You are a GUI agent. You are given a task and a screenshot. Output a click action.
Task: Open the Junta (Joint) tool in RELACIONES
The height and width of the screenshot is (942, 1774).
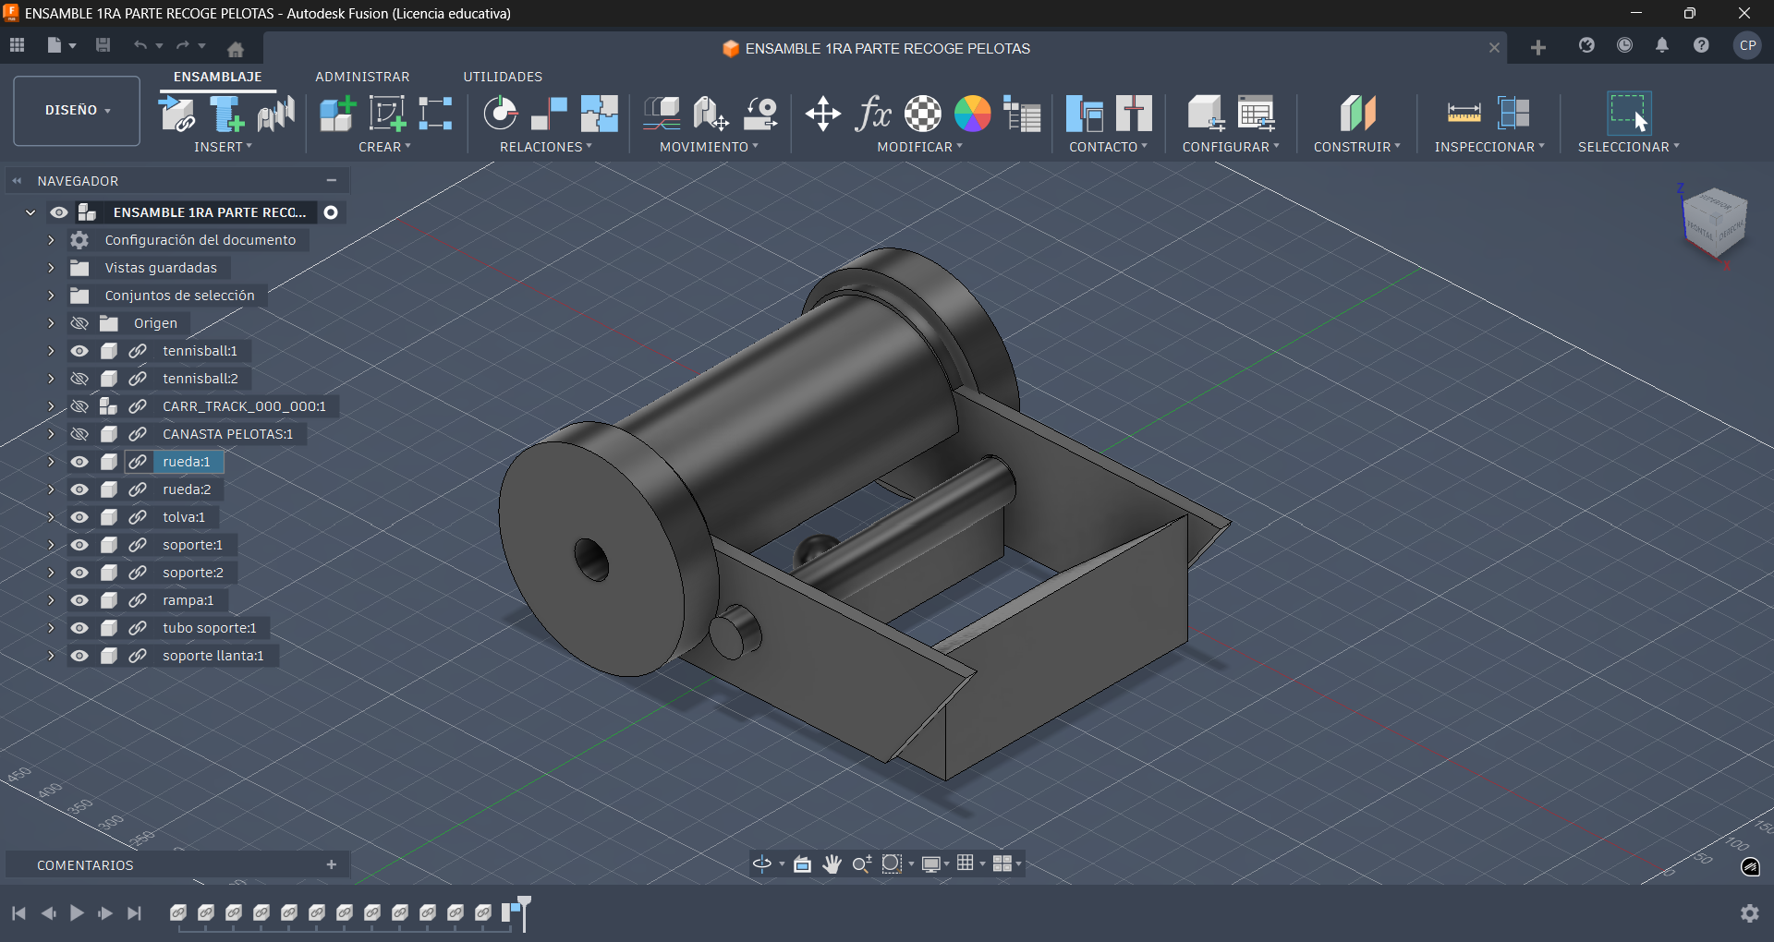pyautogui.click(x=500, y=113)
